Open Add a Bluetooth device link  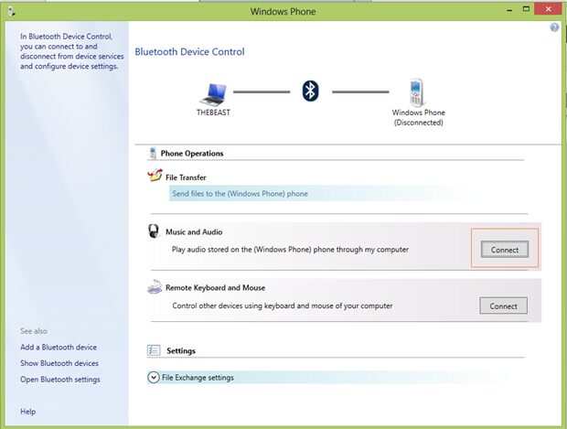(x=59, y=347)
